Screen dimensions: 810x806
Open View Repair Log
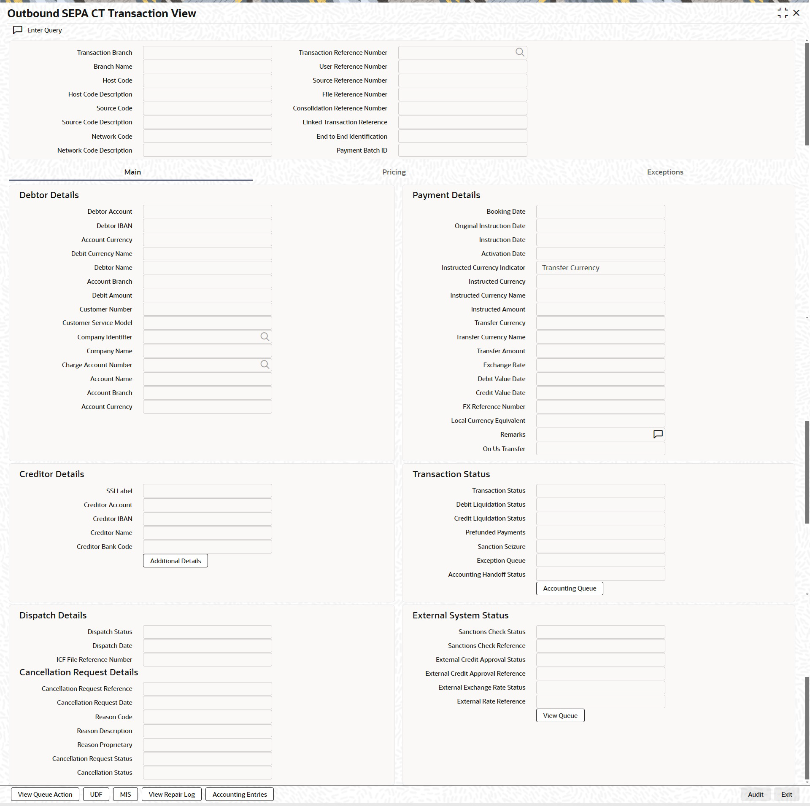coord(172,794)
